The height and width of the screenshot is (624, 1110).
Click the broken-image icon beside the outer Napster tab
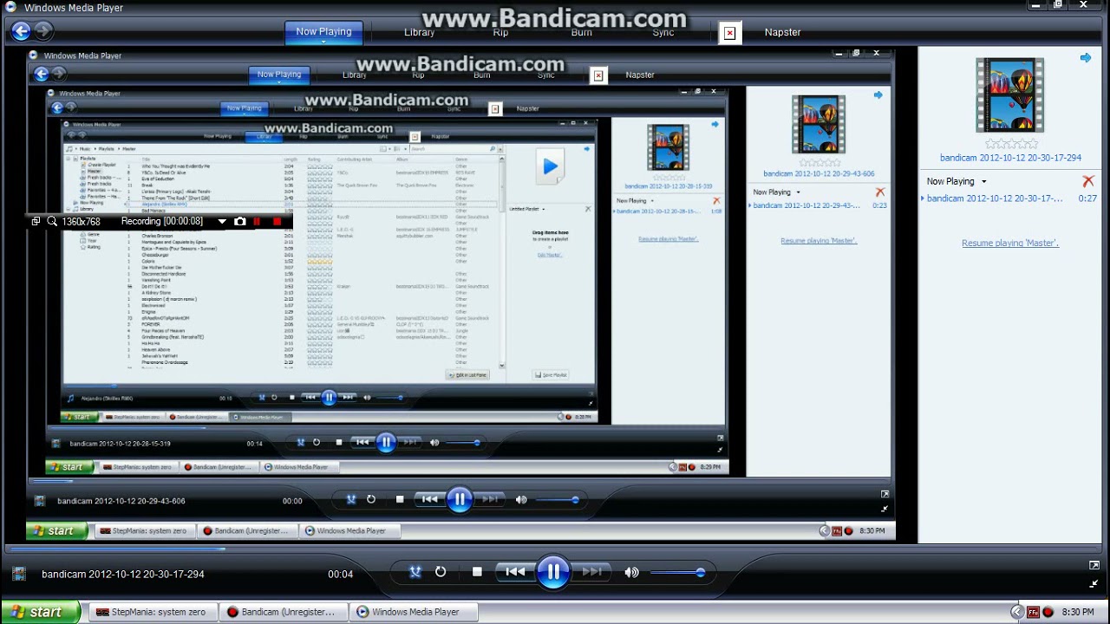pyautogui.click(x=729, y=33)
